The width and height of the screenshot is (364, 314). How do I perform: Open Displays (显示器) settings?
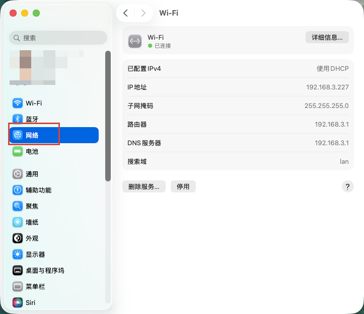[56, 254]
